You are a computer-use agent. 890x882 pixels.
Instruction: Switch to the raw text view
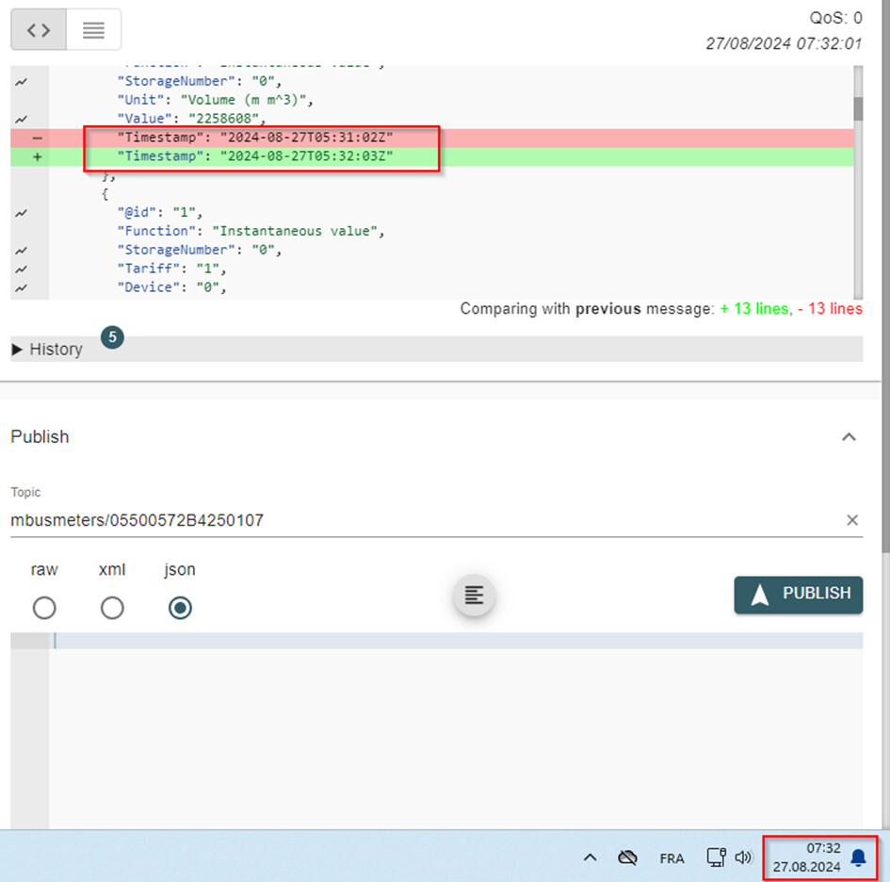93,30
